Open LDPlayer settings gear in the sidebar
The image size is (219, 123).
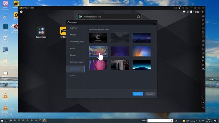click(x=203, y=12)
